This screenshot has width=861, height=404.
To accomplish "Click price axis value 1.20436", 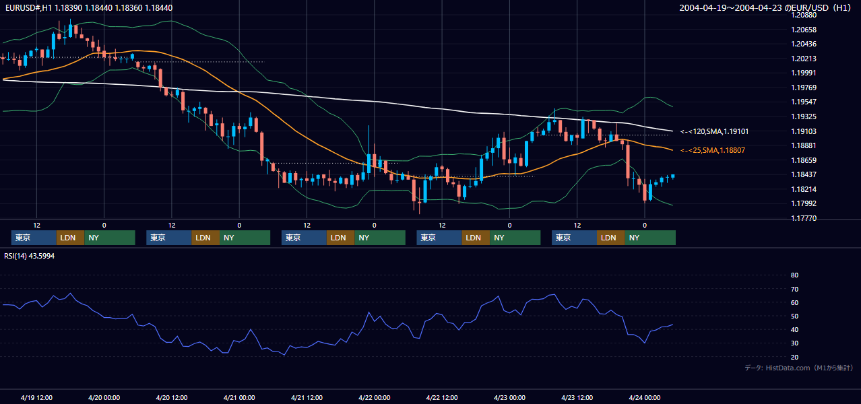I will point(804,44).
